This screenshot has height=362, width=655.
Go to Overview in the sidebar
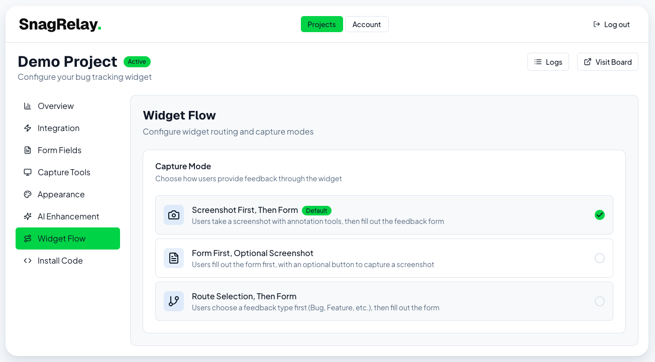click(x=68, y=106)
